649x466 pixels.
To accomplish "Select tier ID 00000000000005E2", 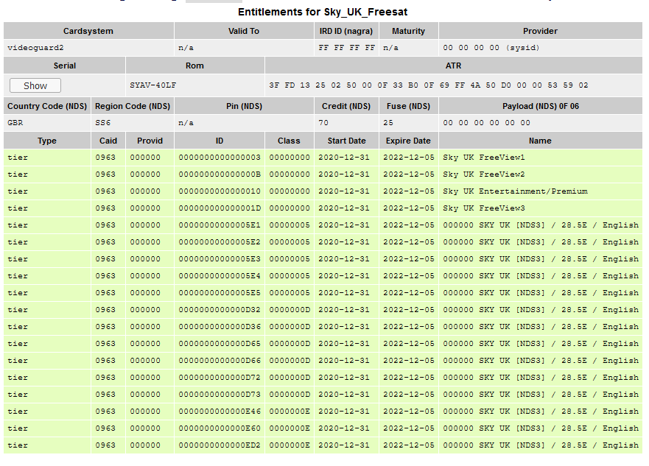I will [220, 242].
